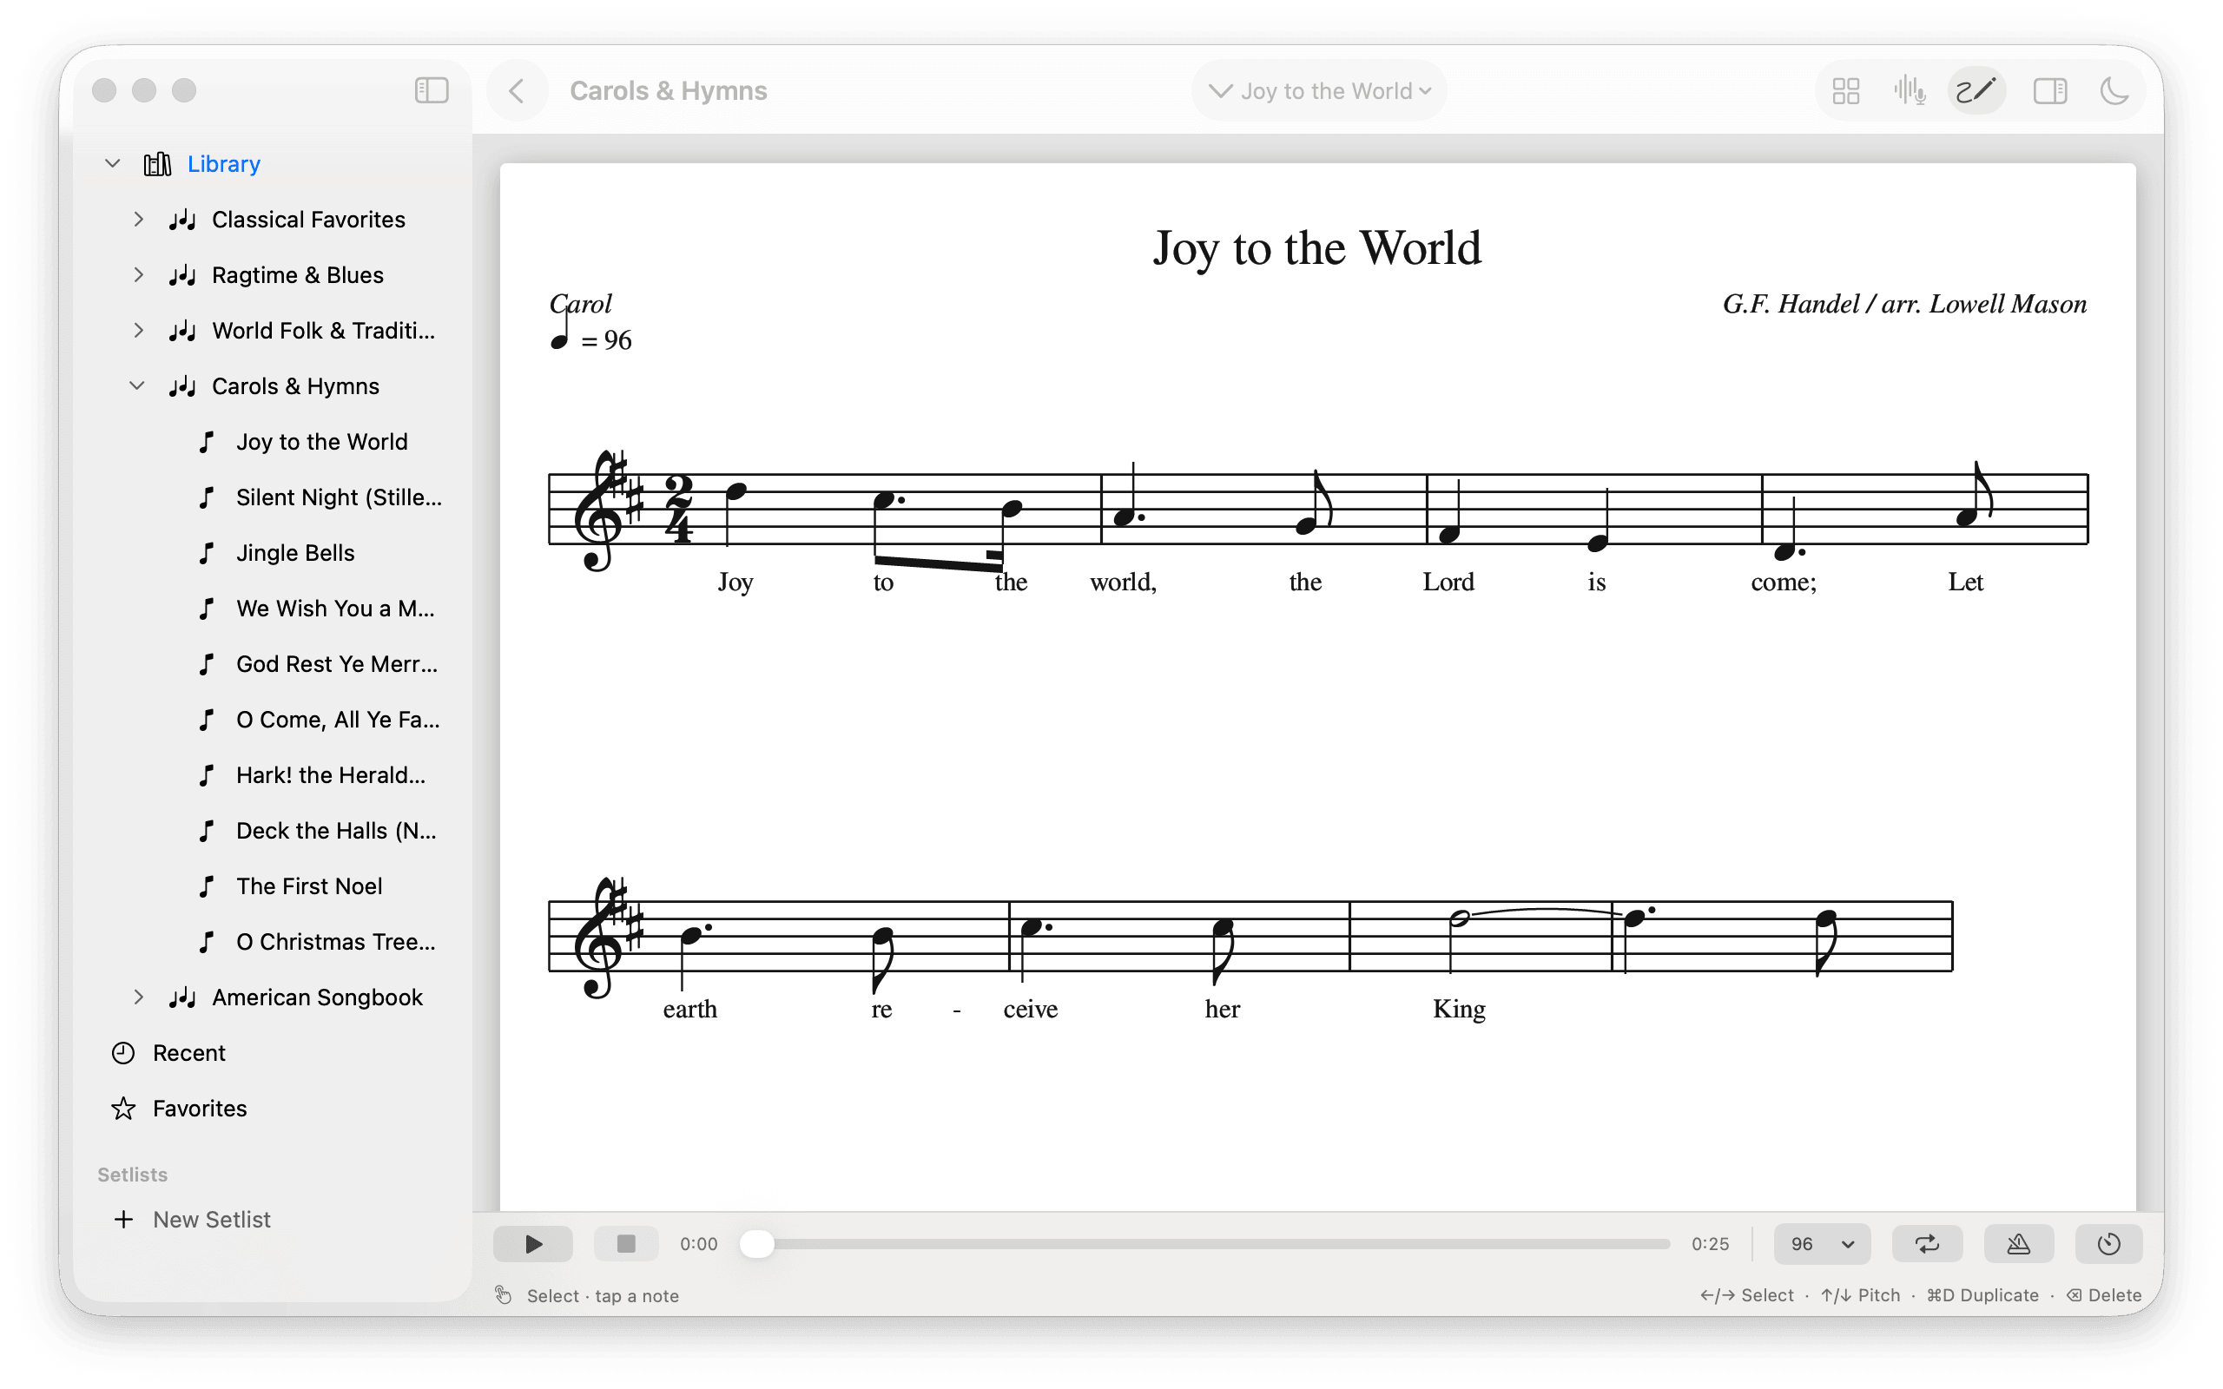This screenshot has height=1389, width=2223.
Task: Open The First Noel song
Action: click(308, 885)
